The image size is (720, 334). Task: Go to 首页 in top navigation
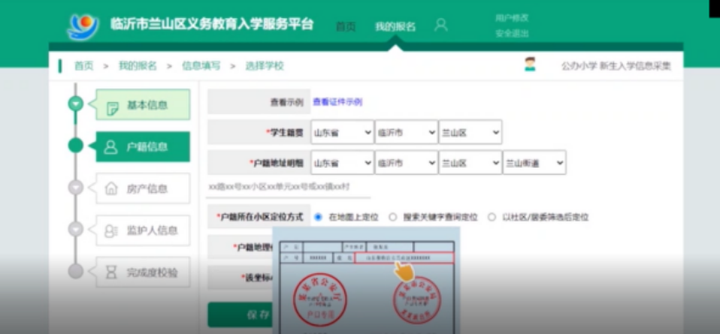345,27
